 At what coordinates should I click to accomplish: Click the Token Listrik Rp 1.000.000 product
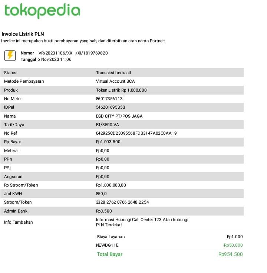[x=121, y=90]
